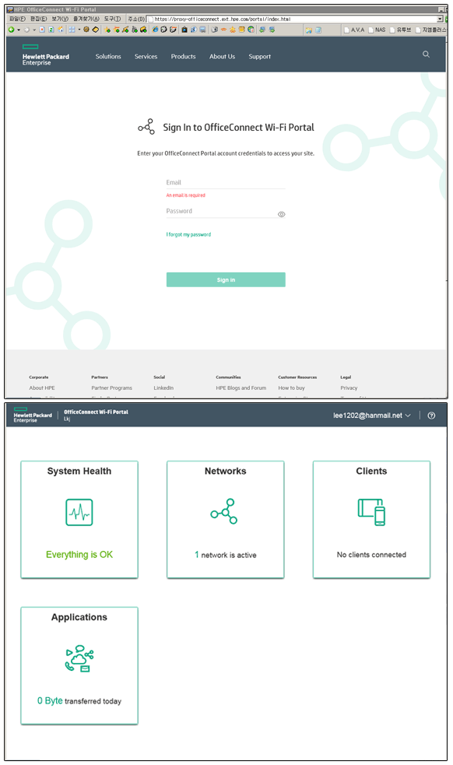The image size is (453, 765).
Task: Click the Email input field
Action: 226,182
